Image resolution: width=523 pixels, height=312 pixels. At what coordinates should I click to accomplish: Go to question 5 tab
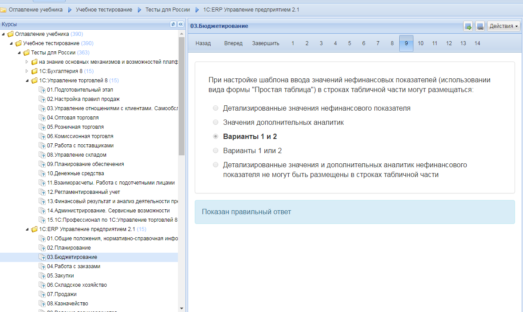point(350,43)
